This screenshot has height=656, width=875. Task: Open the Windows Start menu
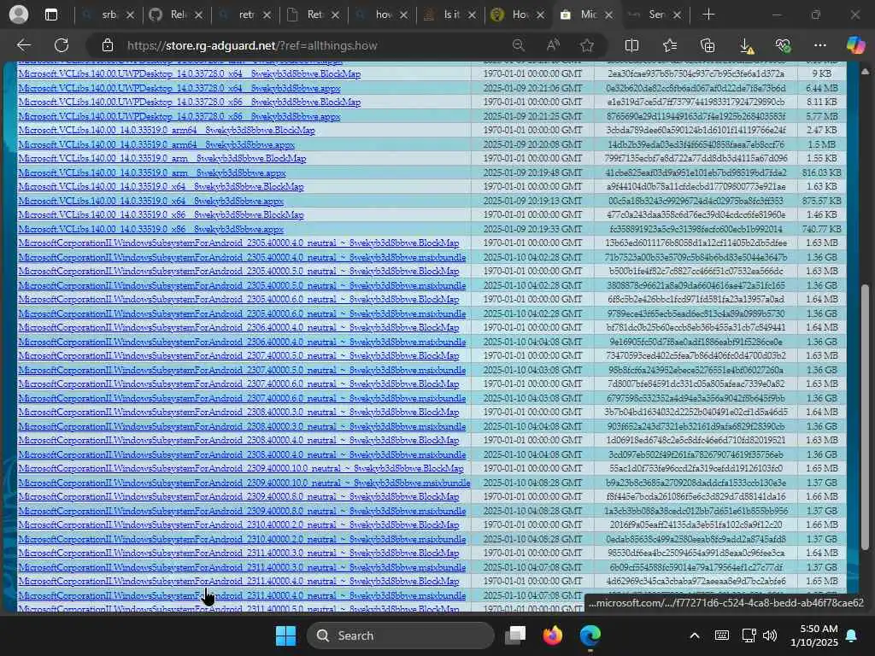click(x=285, y=635)
